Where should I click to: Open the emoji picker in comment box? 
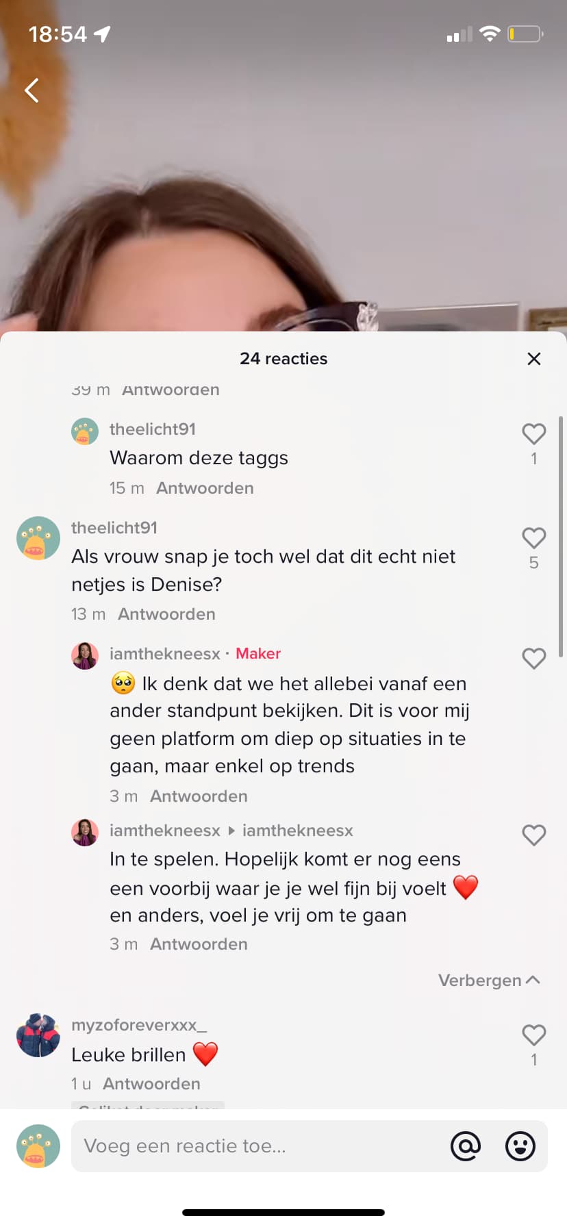click(x=520, y=1146)
